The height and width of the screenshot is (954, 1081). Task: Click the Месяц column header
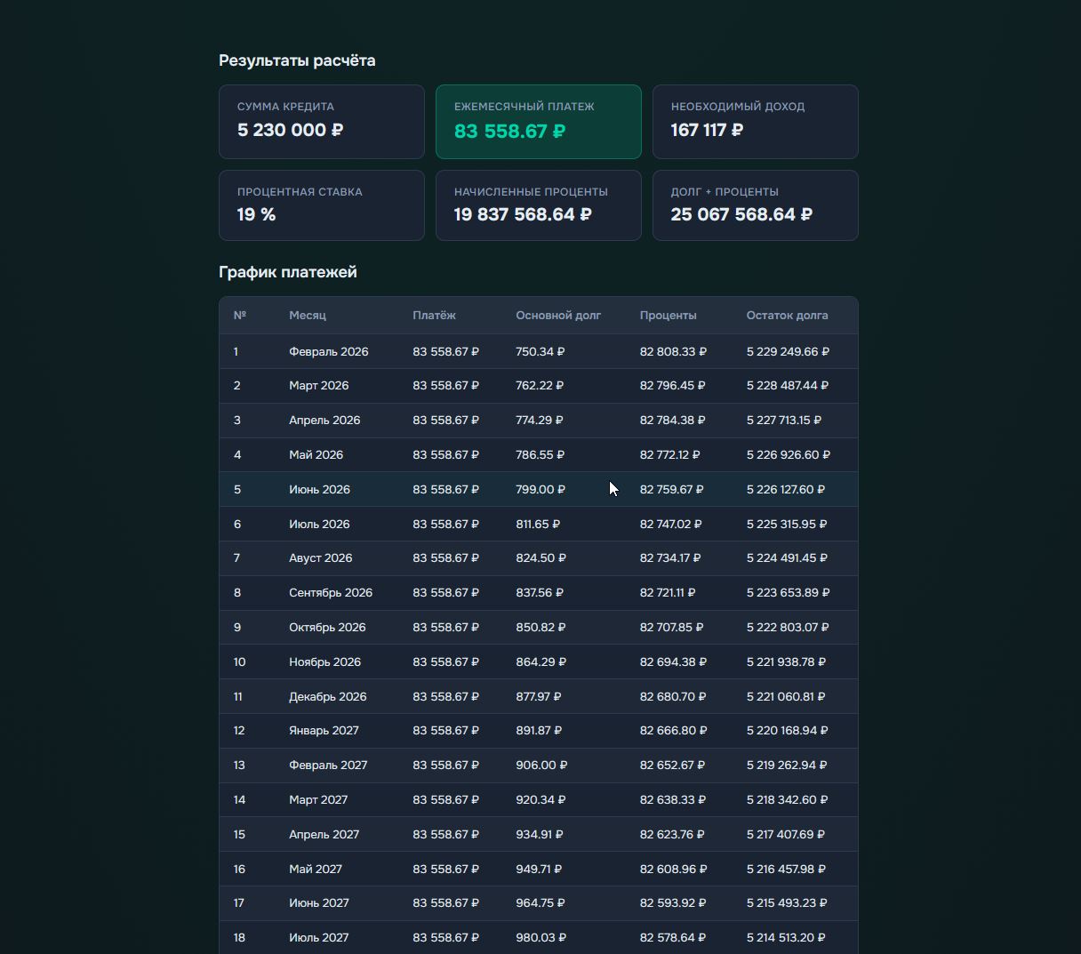(x=308, y=316)
